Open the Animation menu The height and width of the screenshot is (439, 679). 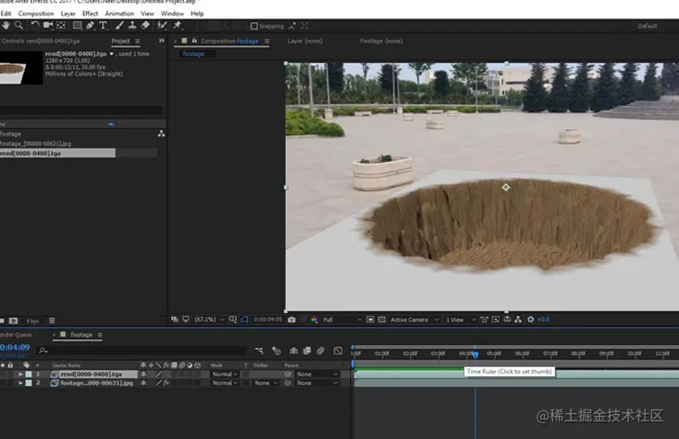[x=119, y=14]
